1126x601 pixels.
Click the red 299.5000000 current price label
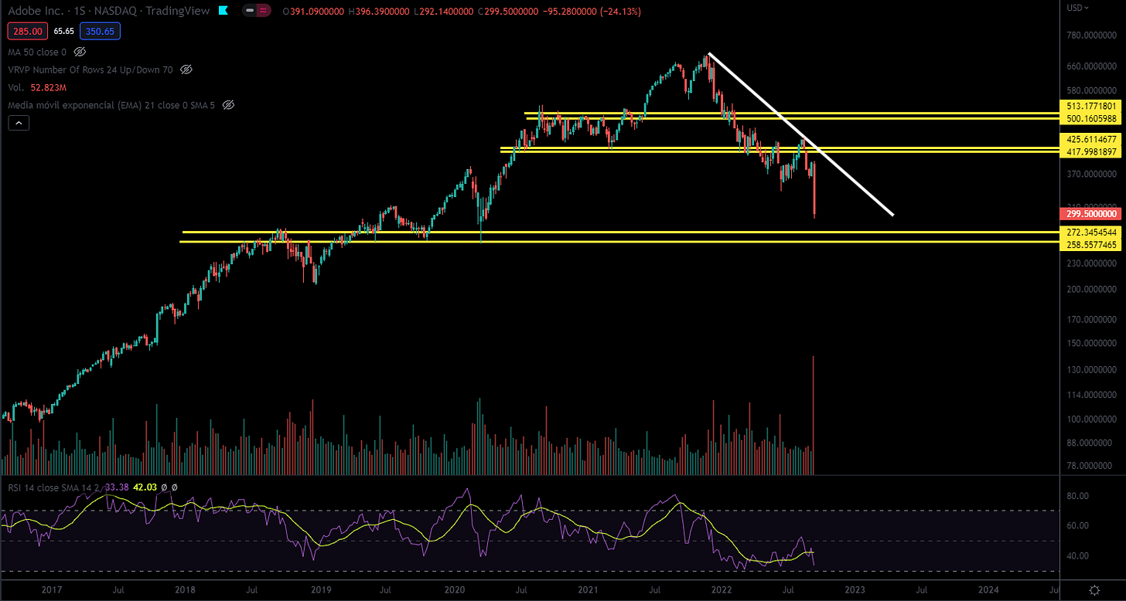click(x=1091, y=214)
